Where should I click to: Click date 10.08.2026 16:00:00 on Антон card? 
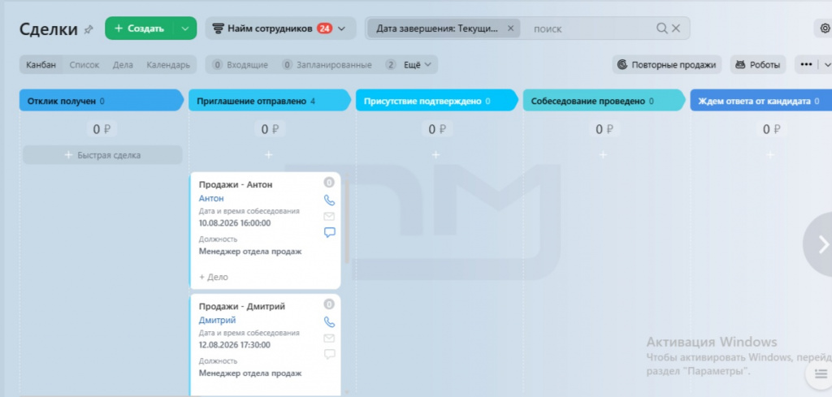[235, 223]
